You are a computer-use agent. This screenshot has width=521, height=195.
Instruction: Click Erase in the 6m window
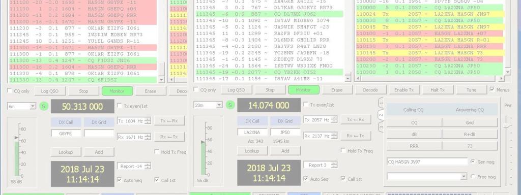(151, 91)
